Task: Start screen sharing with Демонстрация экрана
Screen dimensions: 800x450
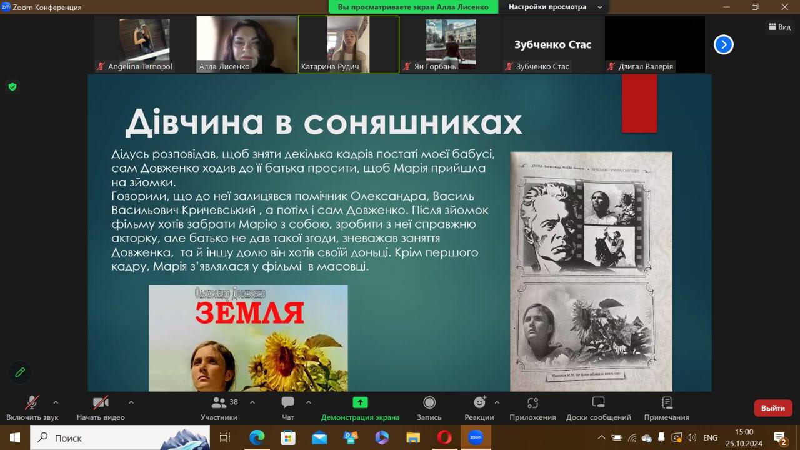Action: pyautogui.click(x=360, y=403)
